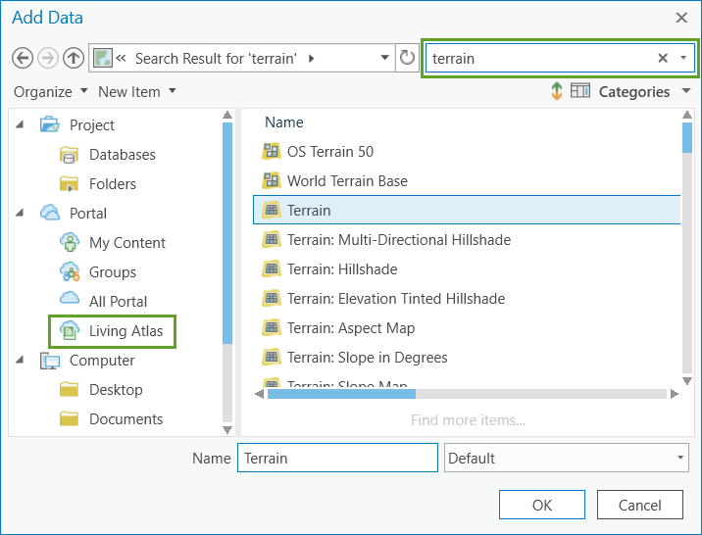Click the Name text field
The image size is (702, 535).
point(337,458)
